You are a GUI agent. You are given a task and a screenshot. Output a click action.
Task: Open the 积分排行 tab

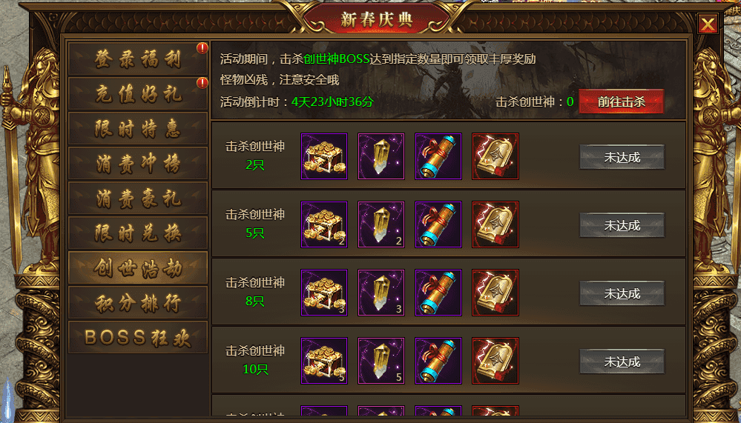click(138, 302)
